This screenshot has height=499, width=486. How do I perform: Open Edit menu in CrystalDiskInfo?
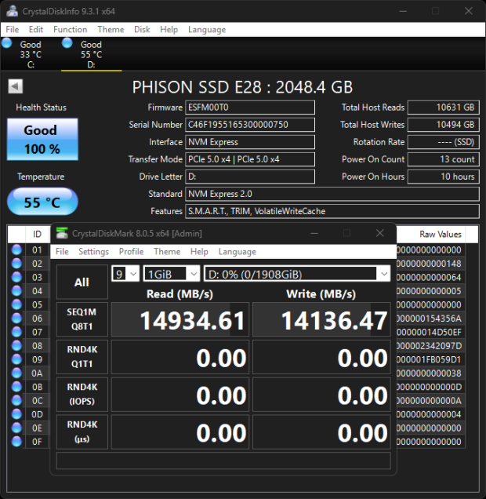coord(36,29)
